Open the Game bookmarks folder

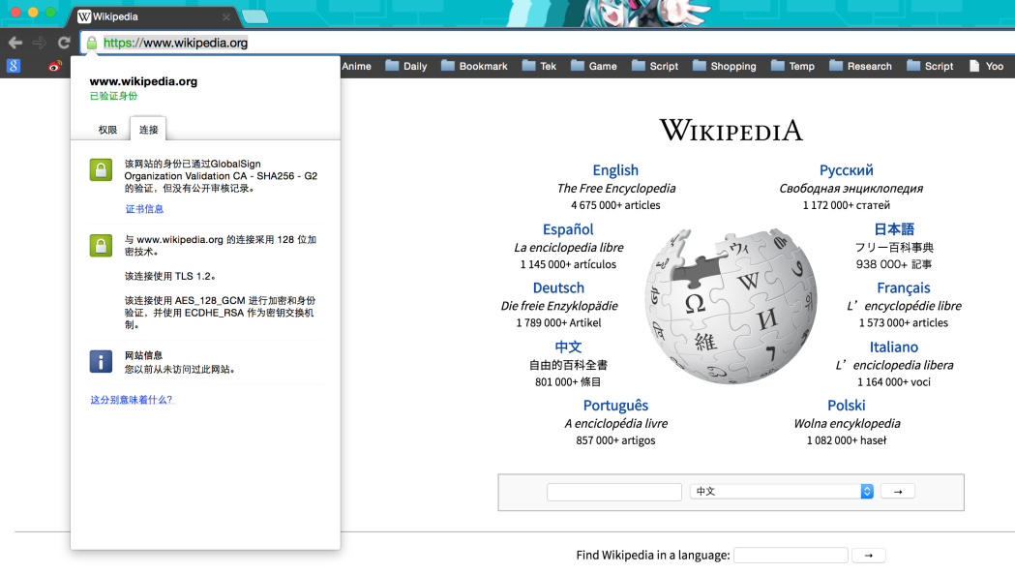coord(593,66)
